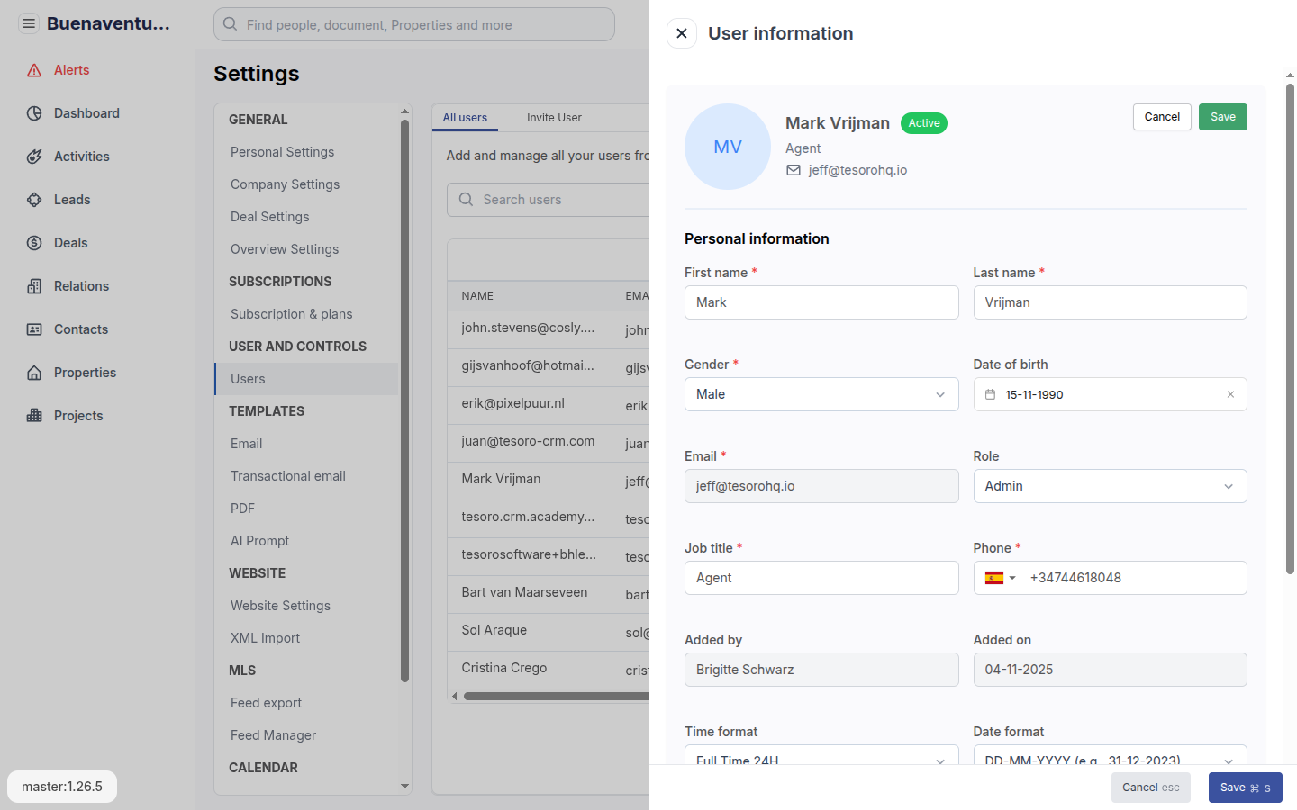Close the User information panel
The height and width of the screenshot is (810, 1297).
[x=682, y=33]
